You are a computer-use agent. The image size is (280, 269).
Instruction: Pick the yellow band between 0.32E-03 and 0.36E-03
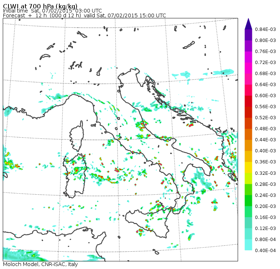coord(248,167)
